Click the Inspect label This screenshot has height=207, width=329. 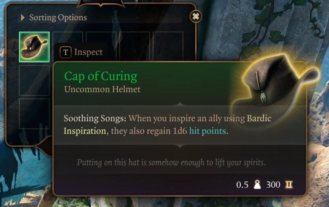tap(89, 52)
